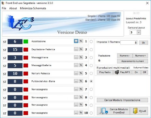Turn video volume On
Viewport: 151px width, 118px height.
(136, 72)
